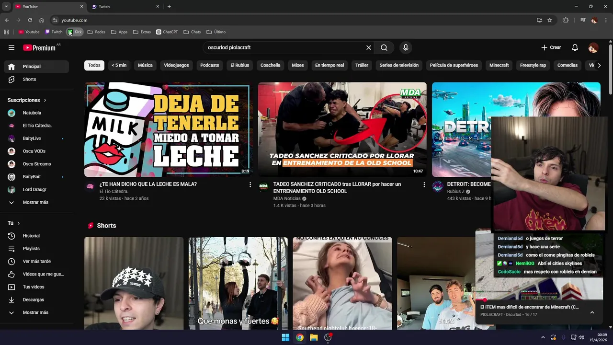The image size is (613, 345).
Task: Open El Tío Cátedra channel link under video
Action: (x=114, y=192)
